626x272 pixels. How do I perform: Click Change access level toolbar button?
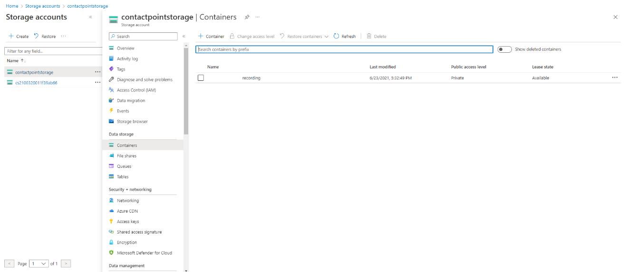pos(252,36)
